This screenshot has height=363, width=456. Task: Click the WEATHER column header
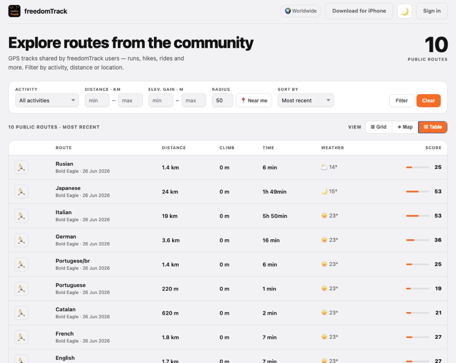(x=332, y=148)
